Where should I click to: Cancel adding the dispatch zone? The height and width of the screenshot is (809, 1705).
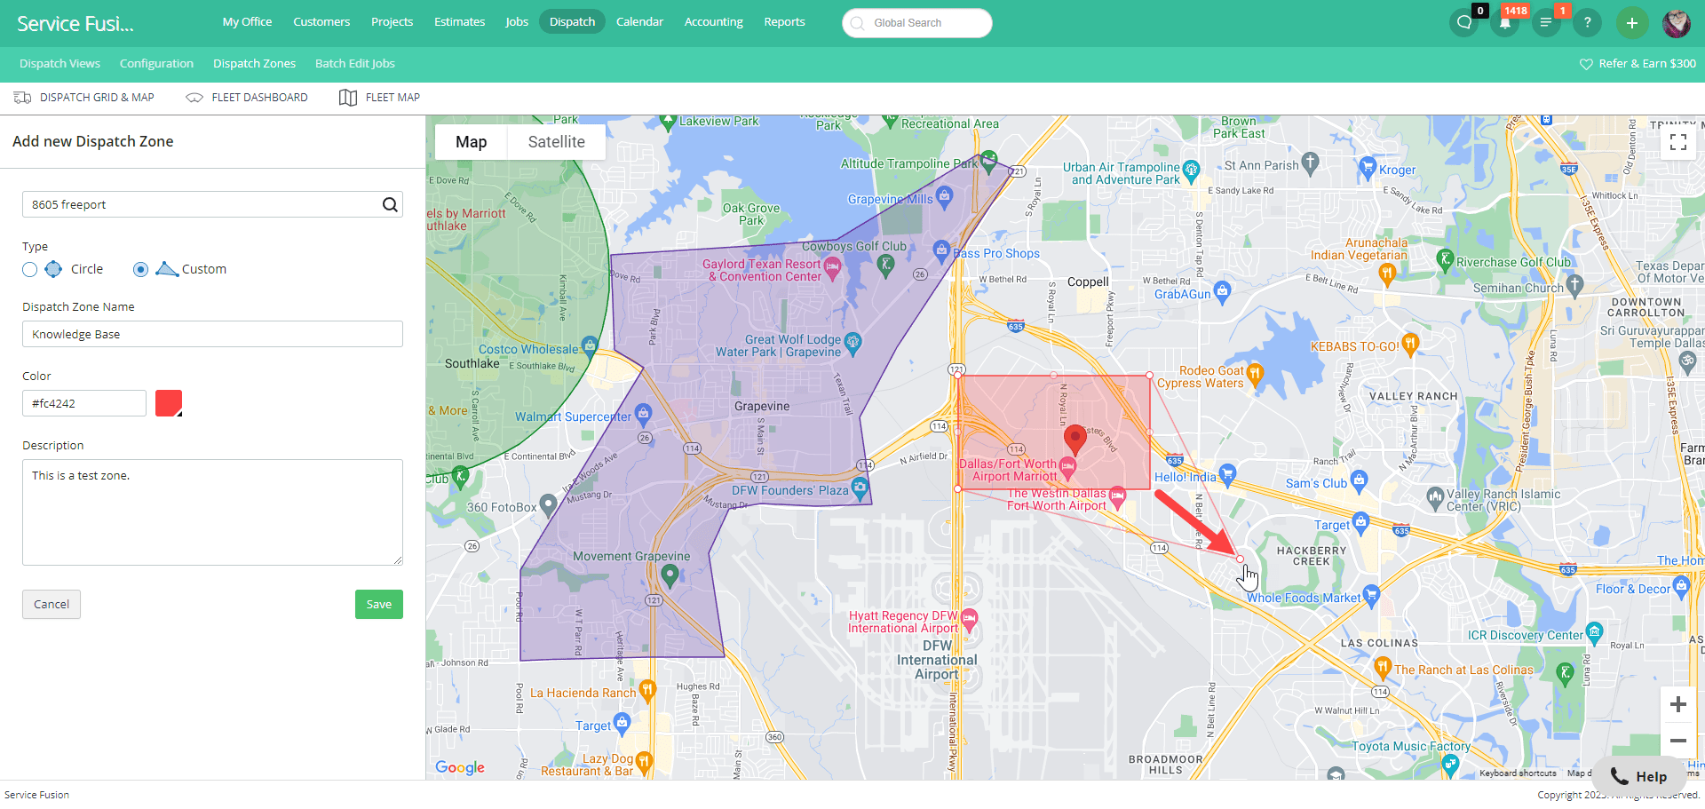click(52, 605)
